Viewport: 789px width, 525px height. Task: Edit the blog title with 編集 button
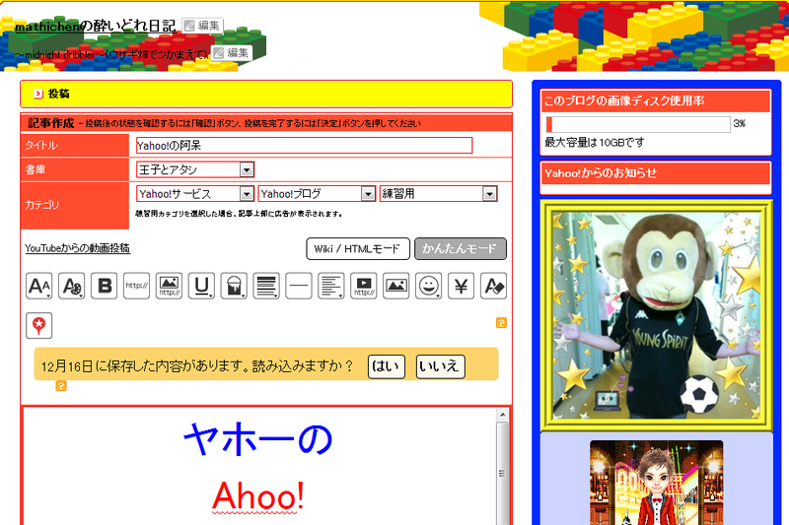coord(202,26)
